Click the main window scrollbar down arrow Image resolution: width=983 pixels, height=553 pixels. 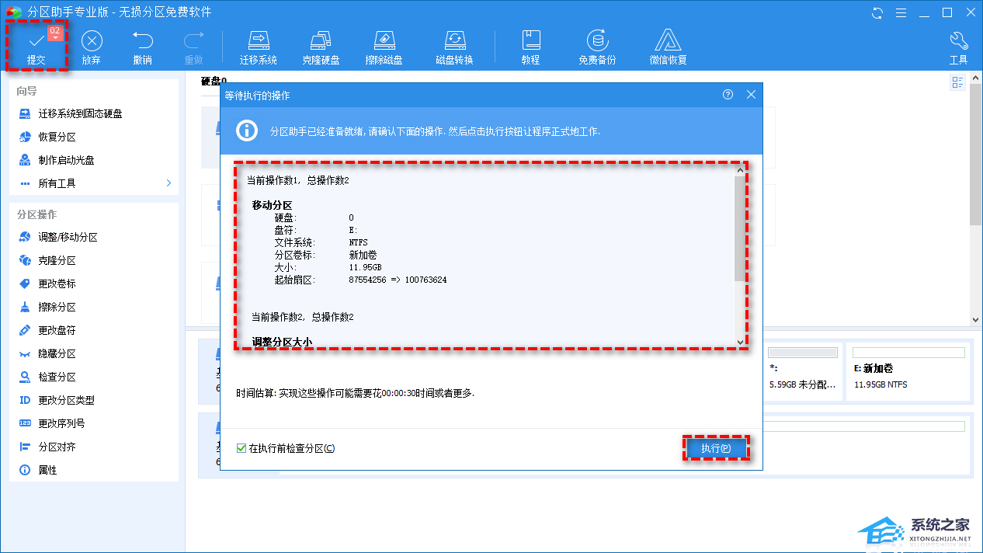point(976,318)
